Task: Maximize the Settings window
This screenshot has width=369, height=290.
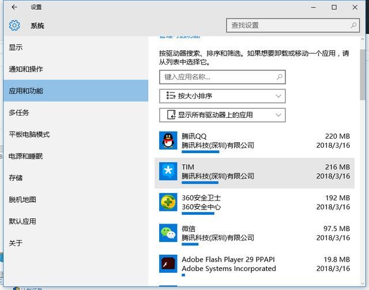Action: click(x=334, y=8)
